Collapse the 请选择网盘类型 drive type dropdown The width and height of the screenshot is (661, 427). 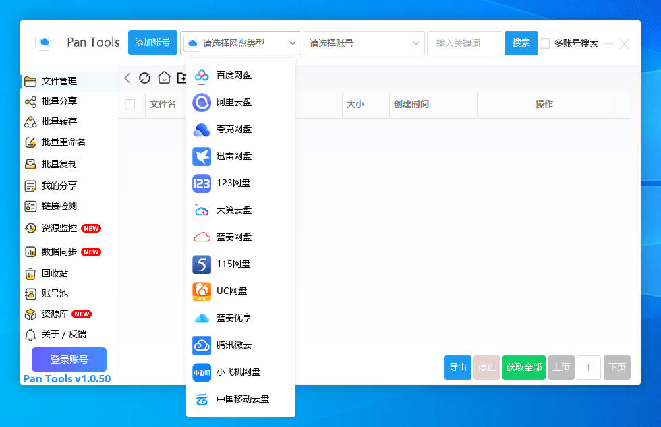click(240, 42)
